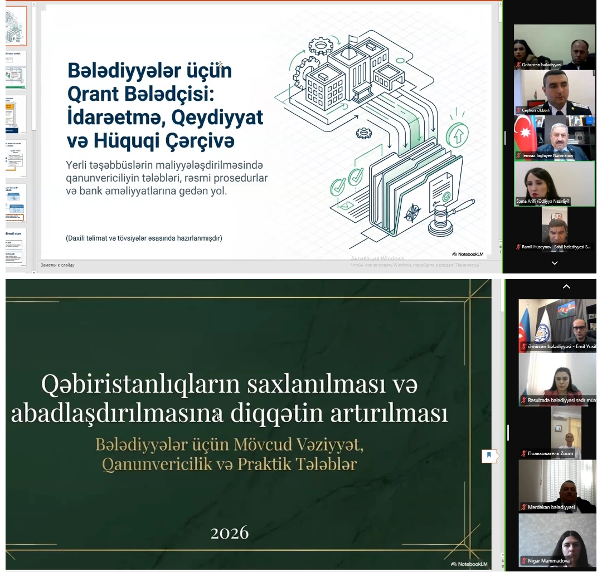Select Ramil Huseynov's video tile
Screen dimensions: 602x577
point(554,228)
